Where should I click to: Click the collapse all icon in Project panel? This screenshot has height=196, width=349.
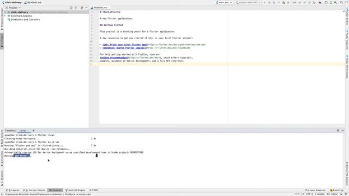(76, 8)
